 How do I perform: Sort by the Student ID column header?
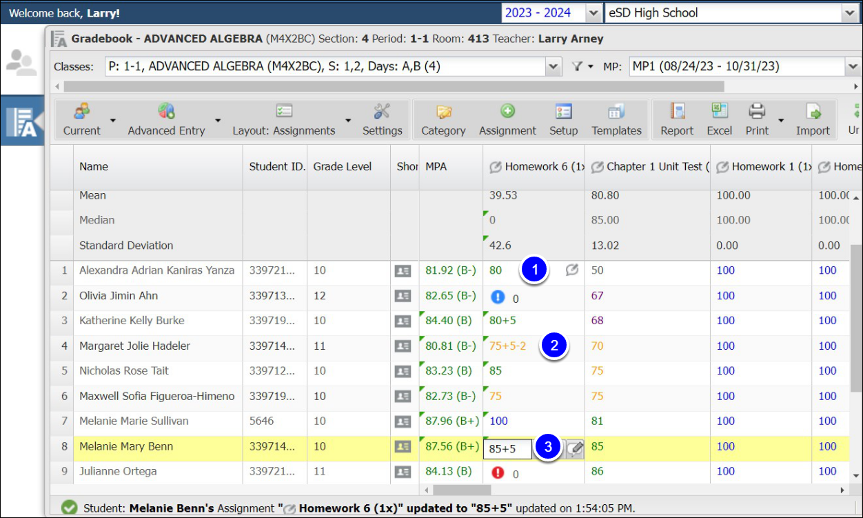tap(275, 166)
